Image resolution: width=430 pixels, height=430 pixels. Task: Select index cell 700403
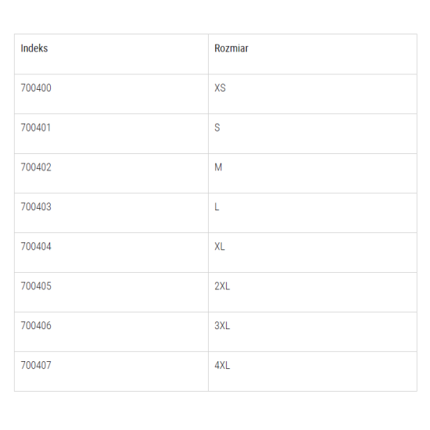tap(111, 213)
